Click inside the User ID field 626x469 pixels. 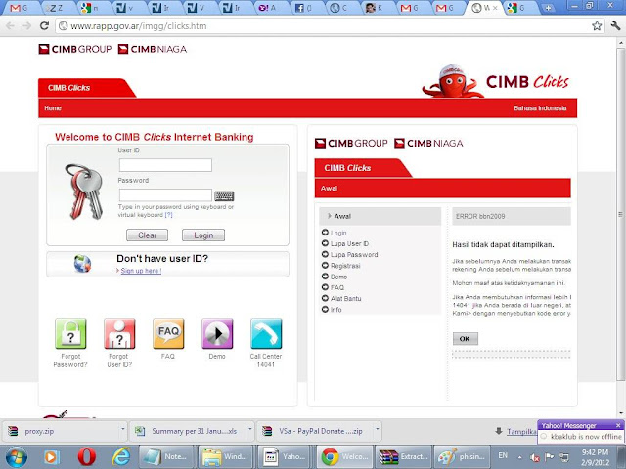[165, 165]
